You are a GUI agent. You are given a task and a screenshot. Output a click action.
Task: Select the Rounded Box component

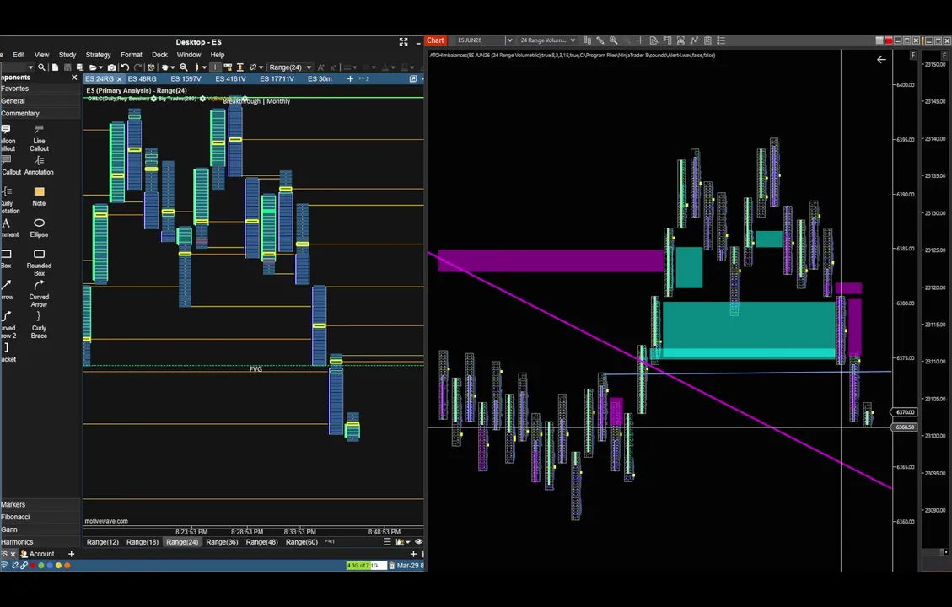coord(39,261)
